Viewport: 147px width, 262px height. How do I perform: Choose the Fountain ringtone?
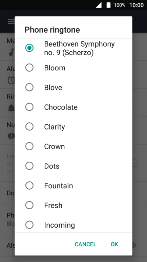point(29,186)
